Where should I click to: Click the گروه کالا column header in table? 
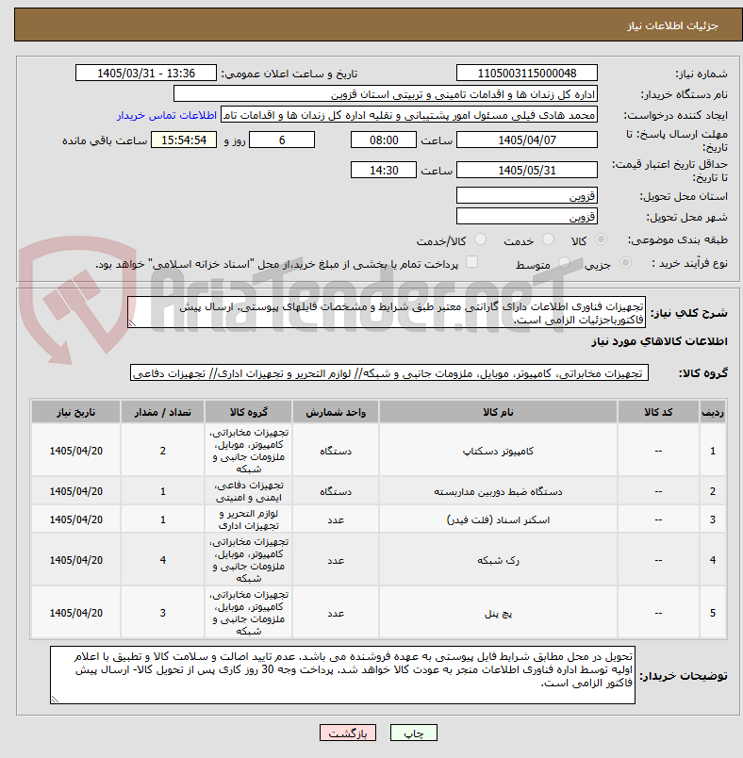coord(249,412)
